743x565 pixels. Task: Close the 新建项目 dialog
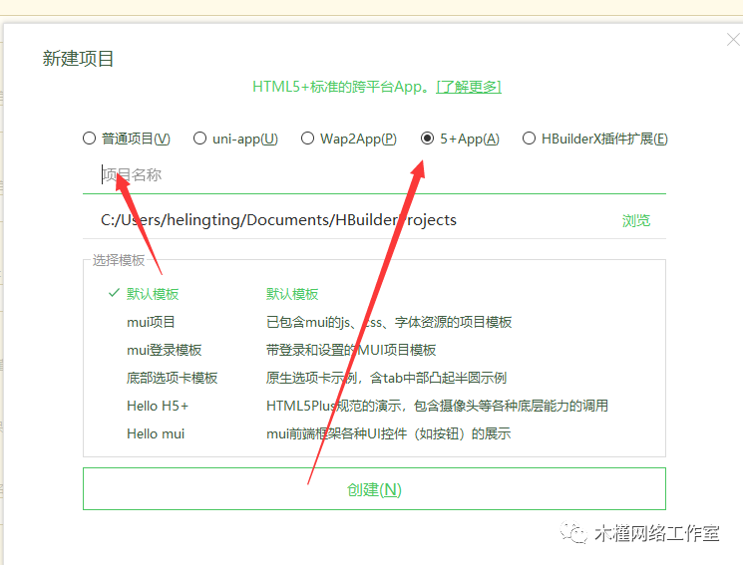733,39
